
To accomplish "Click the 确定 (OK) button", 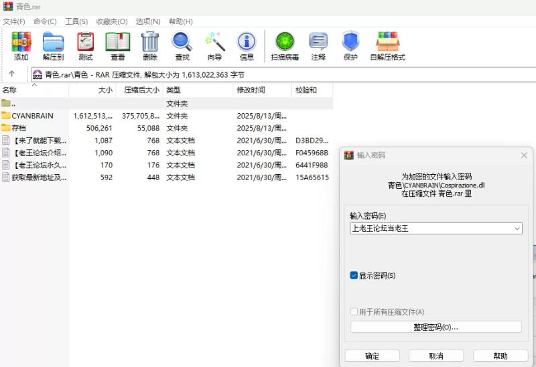I will (x=373, y=356).
